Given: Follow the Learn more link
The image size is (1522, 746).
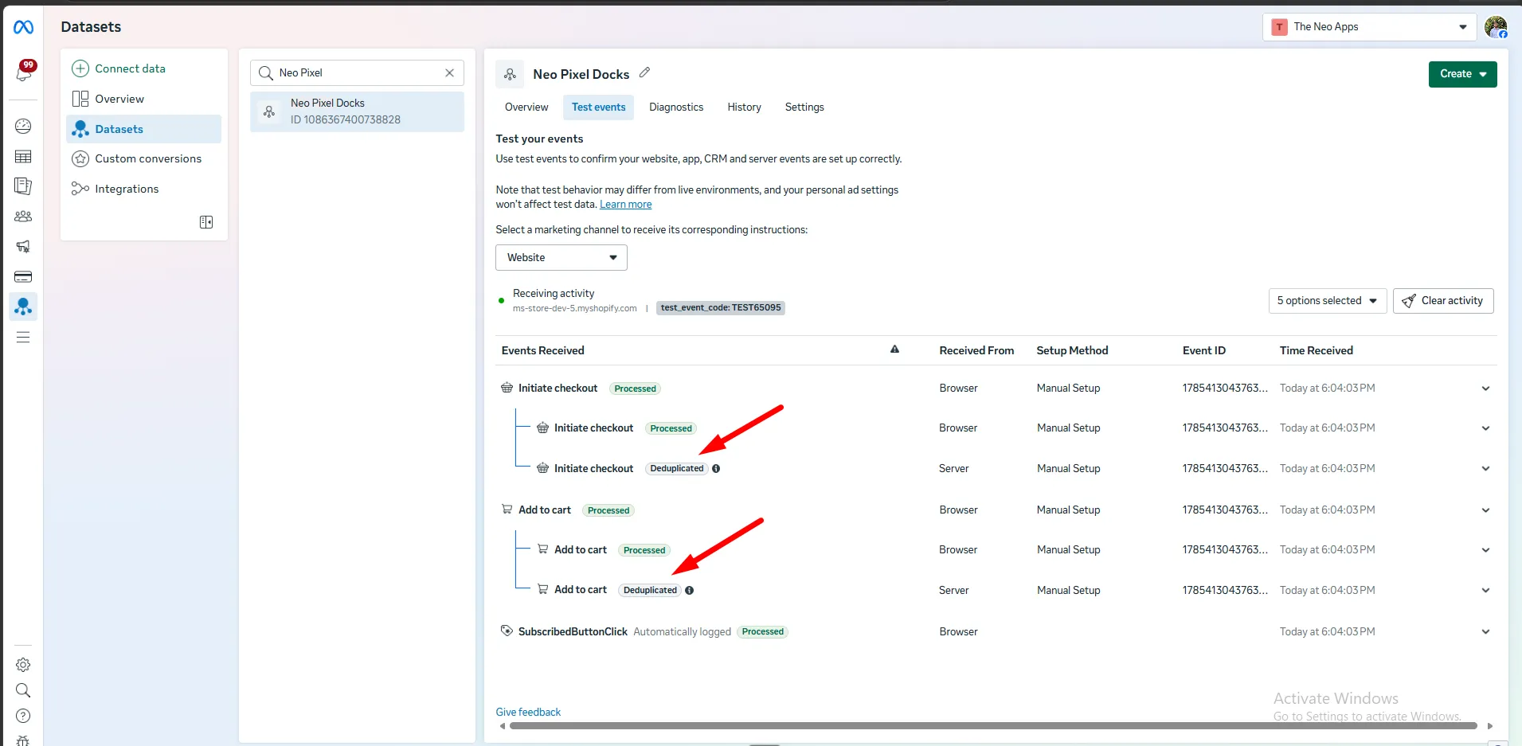Looking at the screenshot, I should (x=625, y=205).
